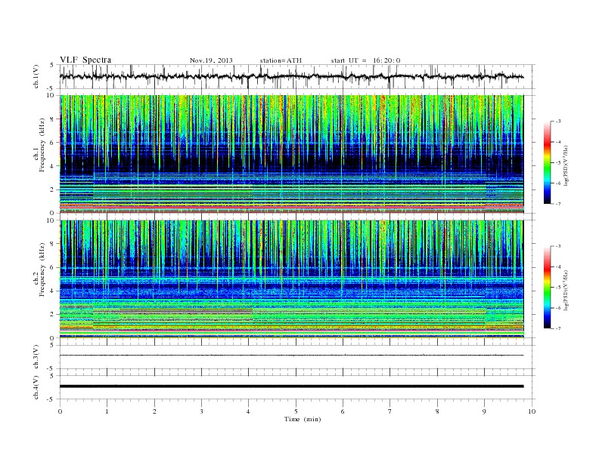Click the thick black ch.4 voltage trace
Viewport: 599px width, 462px height.
291,387
